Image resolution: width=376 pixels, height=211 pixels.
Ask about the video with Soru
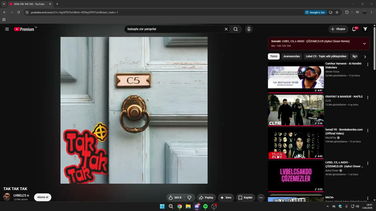click(226, 198)
